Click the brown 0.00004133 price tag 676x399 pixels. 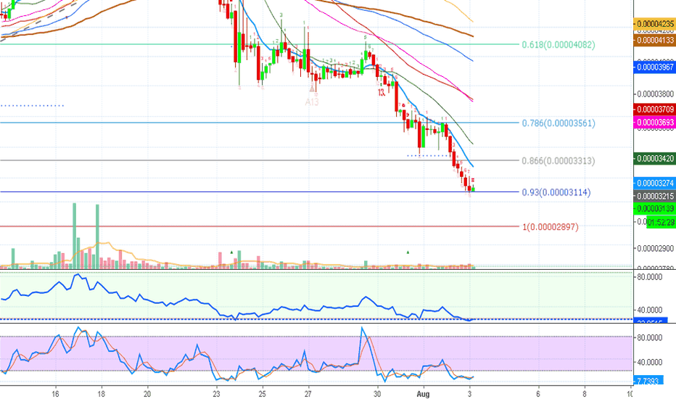pyautogui.click(x=654, y=40)
